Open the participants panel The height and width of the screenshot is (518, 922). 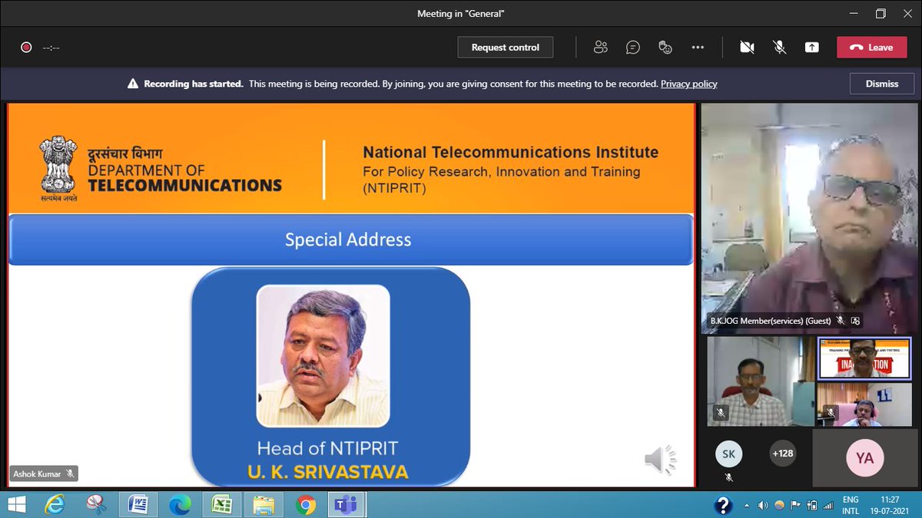(600, 47)
